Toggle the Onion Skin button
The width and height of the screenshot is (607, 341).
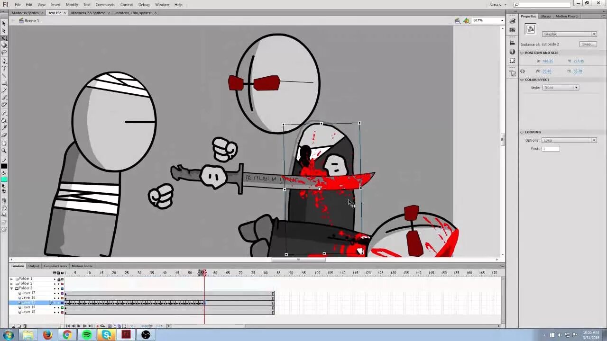tap(110, 326)
